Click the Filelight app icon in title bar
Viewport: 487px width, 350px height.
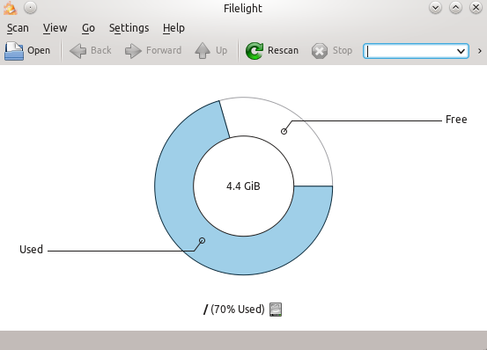pos(10,8)
